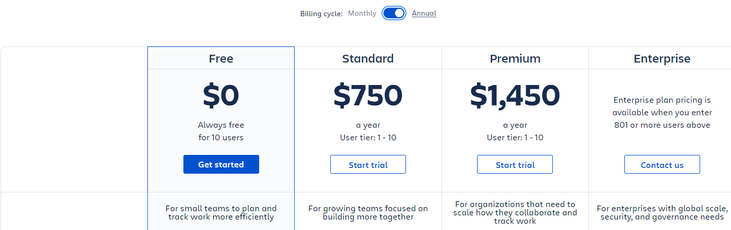This screenshot has width=731, height=230.
Task: Select the Premium plan column header
Action: coord(515,58)
